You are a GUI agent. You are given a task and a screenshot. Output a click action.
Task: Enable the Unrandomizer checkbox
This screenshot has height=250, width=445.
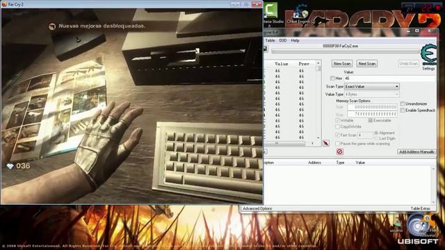click(403, 103)
